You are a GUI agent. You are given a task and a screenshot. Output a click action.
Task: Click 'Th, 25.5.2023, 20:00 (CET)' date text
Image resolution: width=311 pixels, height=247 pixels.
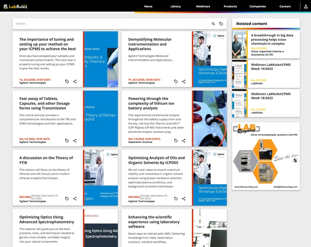coord(144,79)
